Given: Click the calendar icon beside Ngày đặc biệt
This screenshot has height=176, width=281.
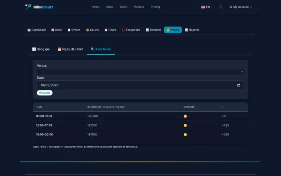Looking at the screenshot, I should 59,49.
